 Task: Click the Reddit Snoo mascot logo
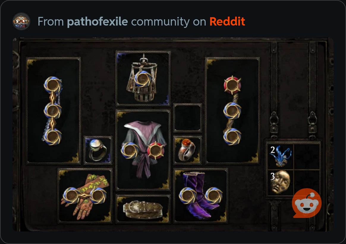coord(306,203)
